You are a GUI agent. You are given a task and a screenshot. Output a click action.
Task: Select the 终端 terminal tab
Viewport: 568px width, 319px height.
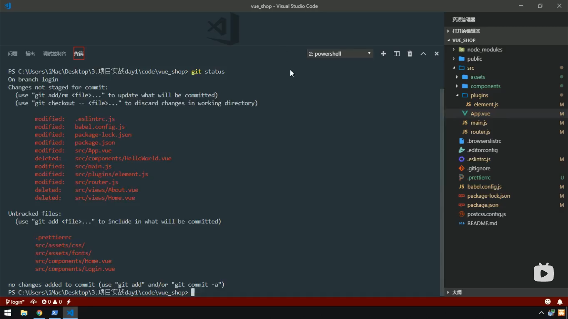point(79,53)
